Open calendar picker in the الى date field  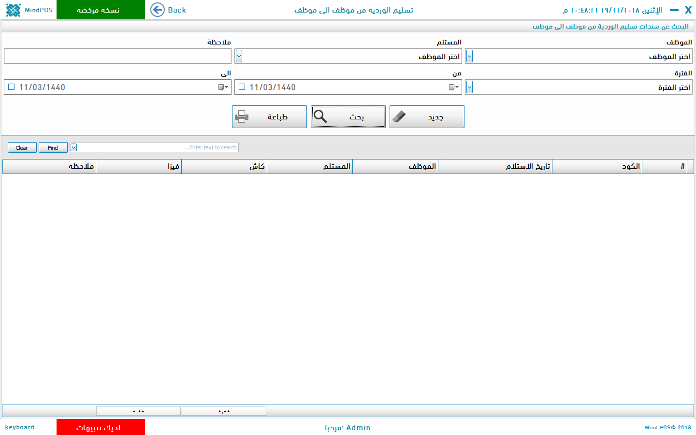[223, 87]
